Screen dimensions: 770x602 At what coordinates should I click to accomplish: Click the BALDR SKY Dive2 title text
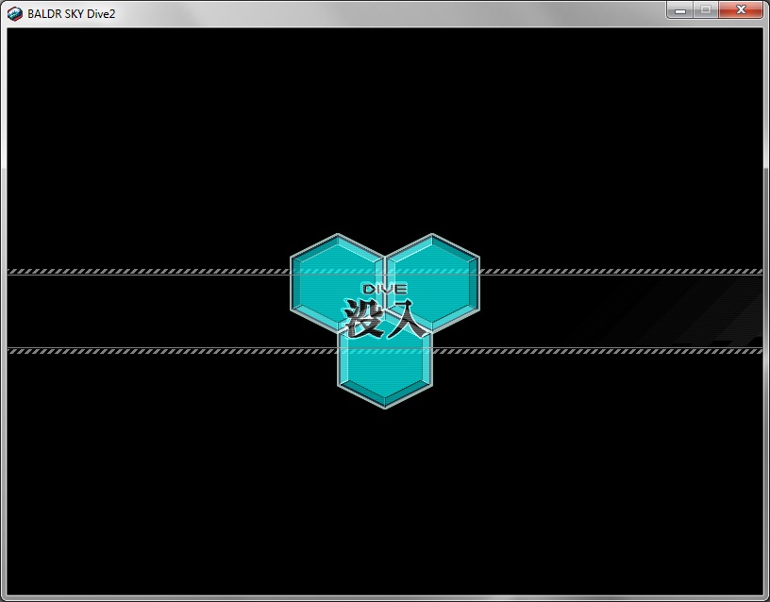tap(71, 14)
